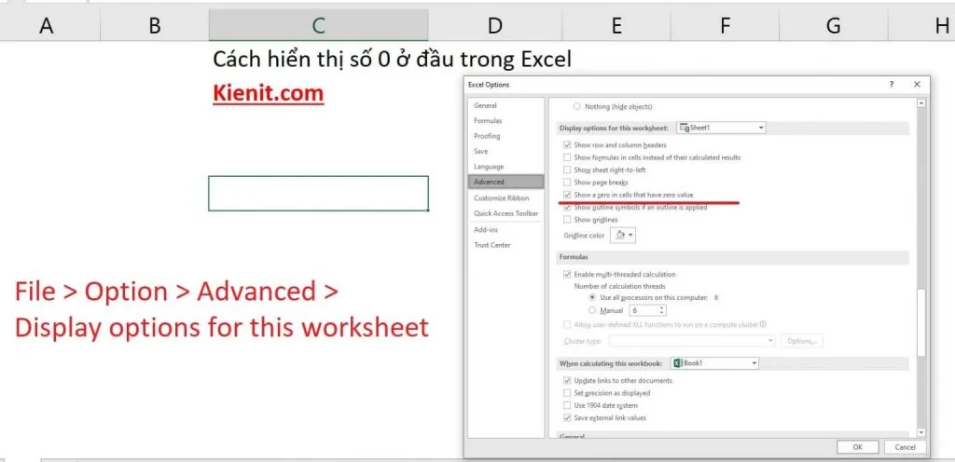The image size is (955, 462).
Task: Select column G header
Action: tap(833, 25)
